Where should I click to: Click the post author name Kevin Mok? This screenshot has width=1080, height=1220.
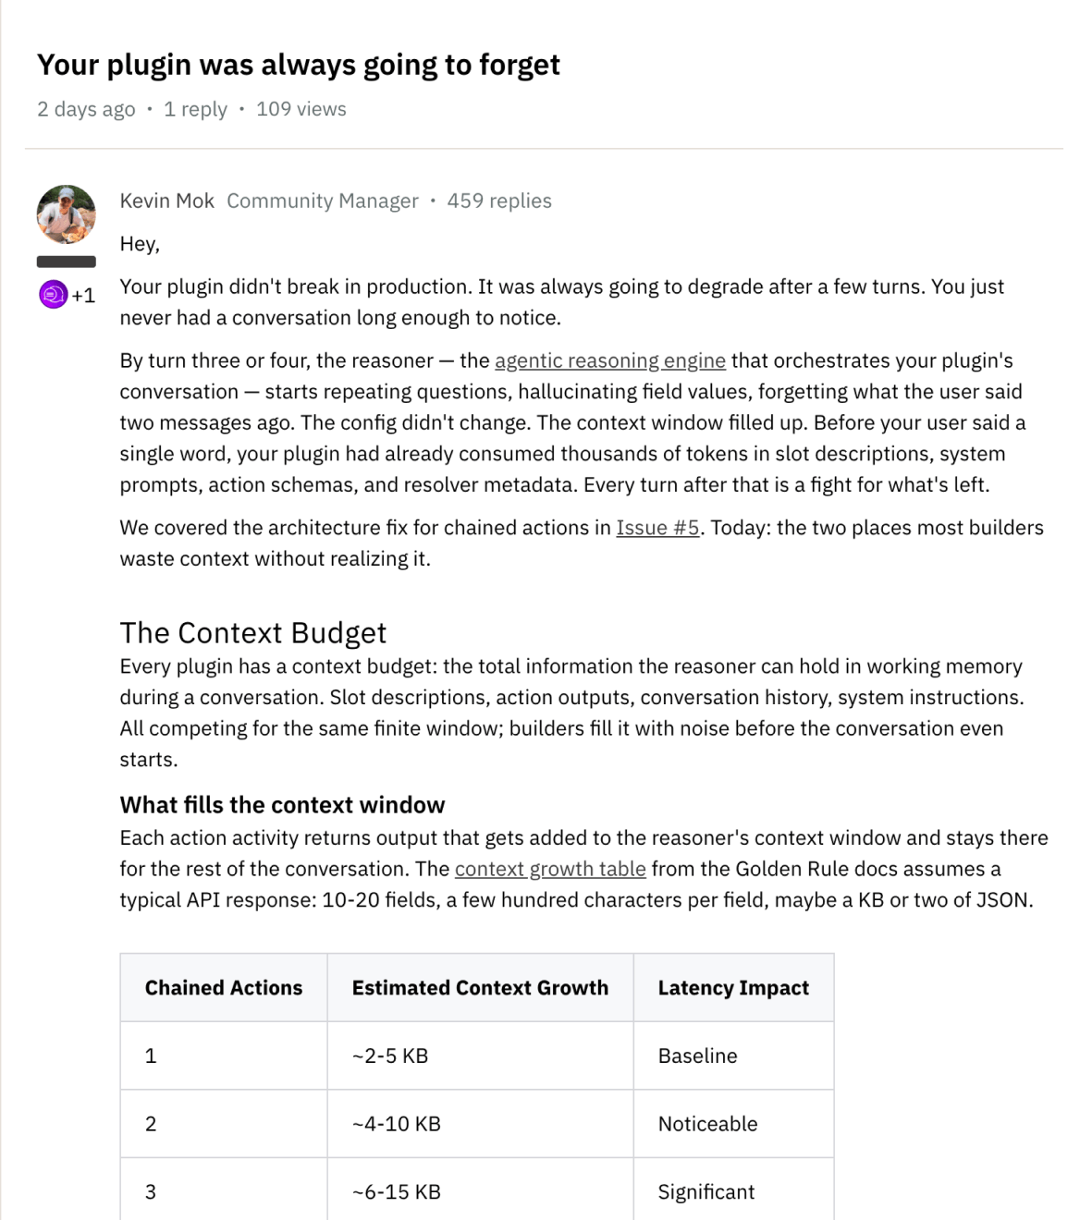(x=166, y=200)
